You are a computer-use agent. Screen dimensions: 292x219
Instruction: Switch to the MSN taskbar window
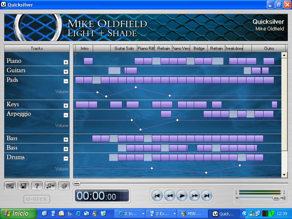click(x=192, y=214)
